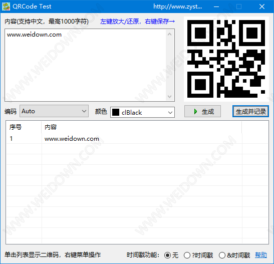274x264 pixels.
Task: Click the 单击列表显示二维码 status hint text
Action: pyautogui.click(x=53, y=255)
